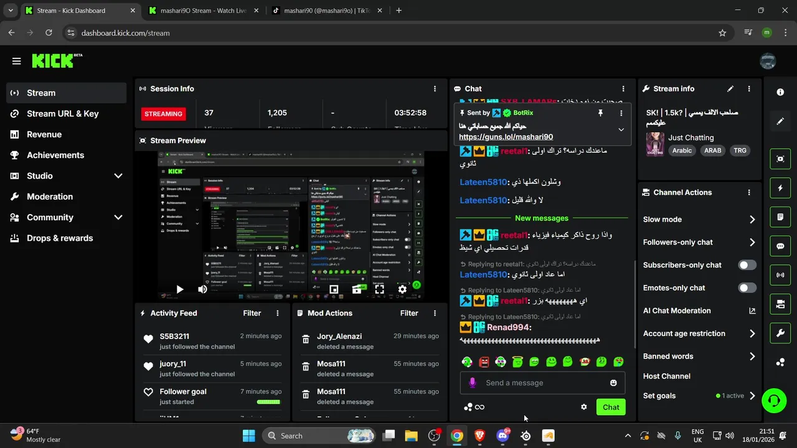Click the browser address bar

[x=398, y=33]
